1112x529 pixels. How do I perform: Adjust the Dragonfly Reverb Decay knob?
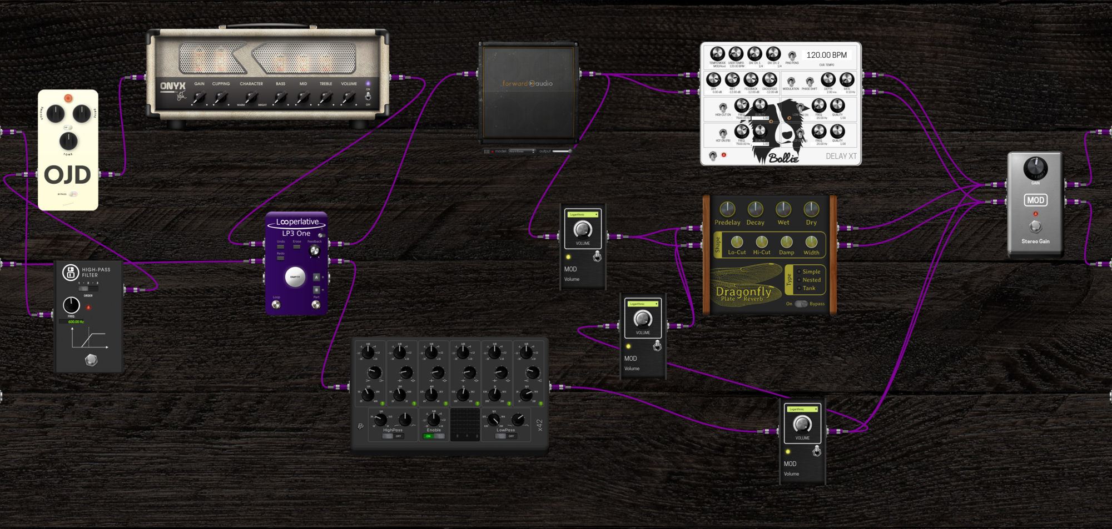[755, 209]
